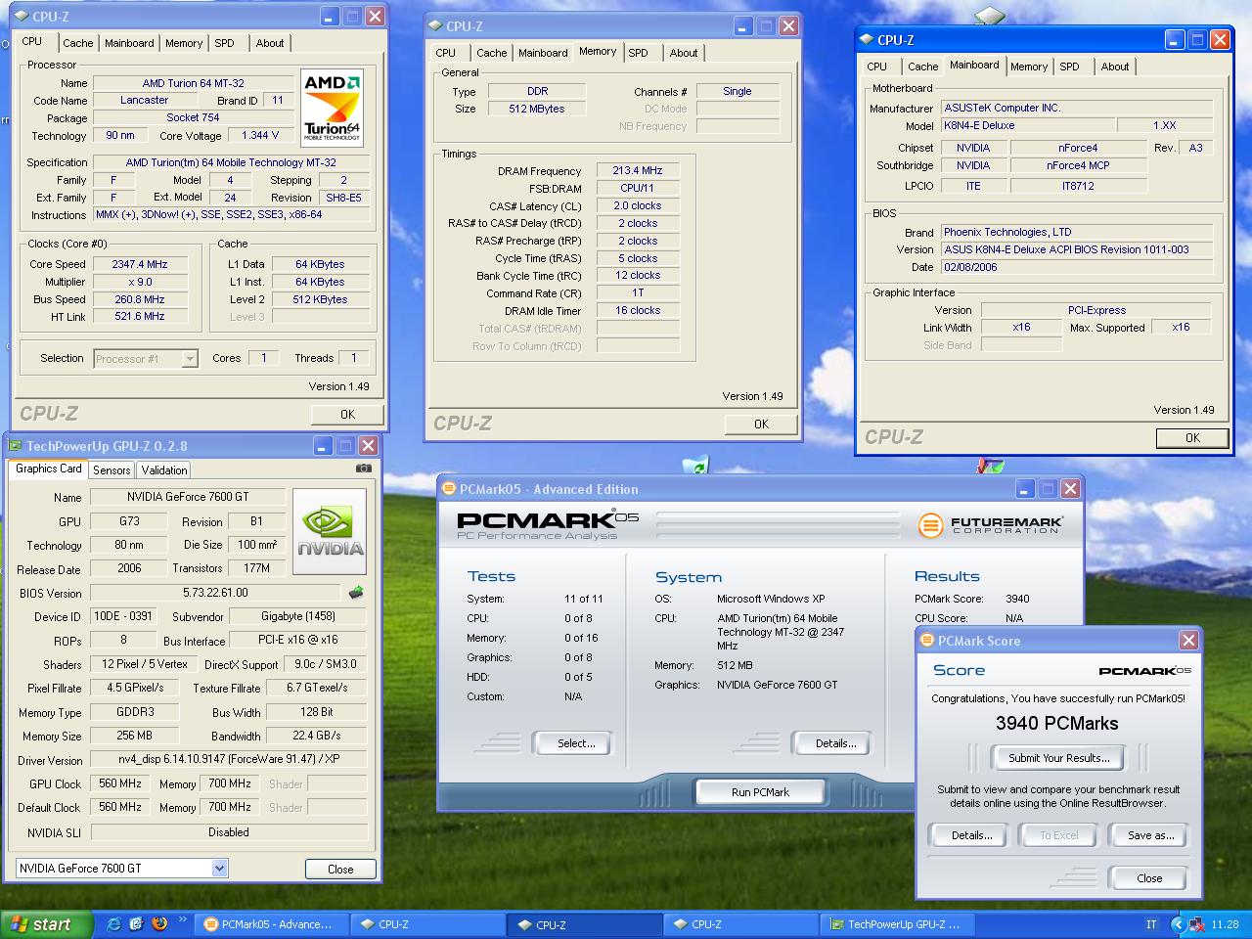
Task: Switch to Validation tab in GPU-Z
Action: (164, 469)
